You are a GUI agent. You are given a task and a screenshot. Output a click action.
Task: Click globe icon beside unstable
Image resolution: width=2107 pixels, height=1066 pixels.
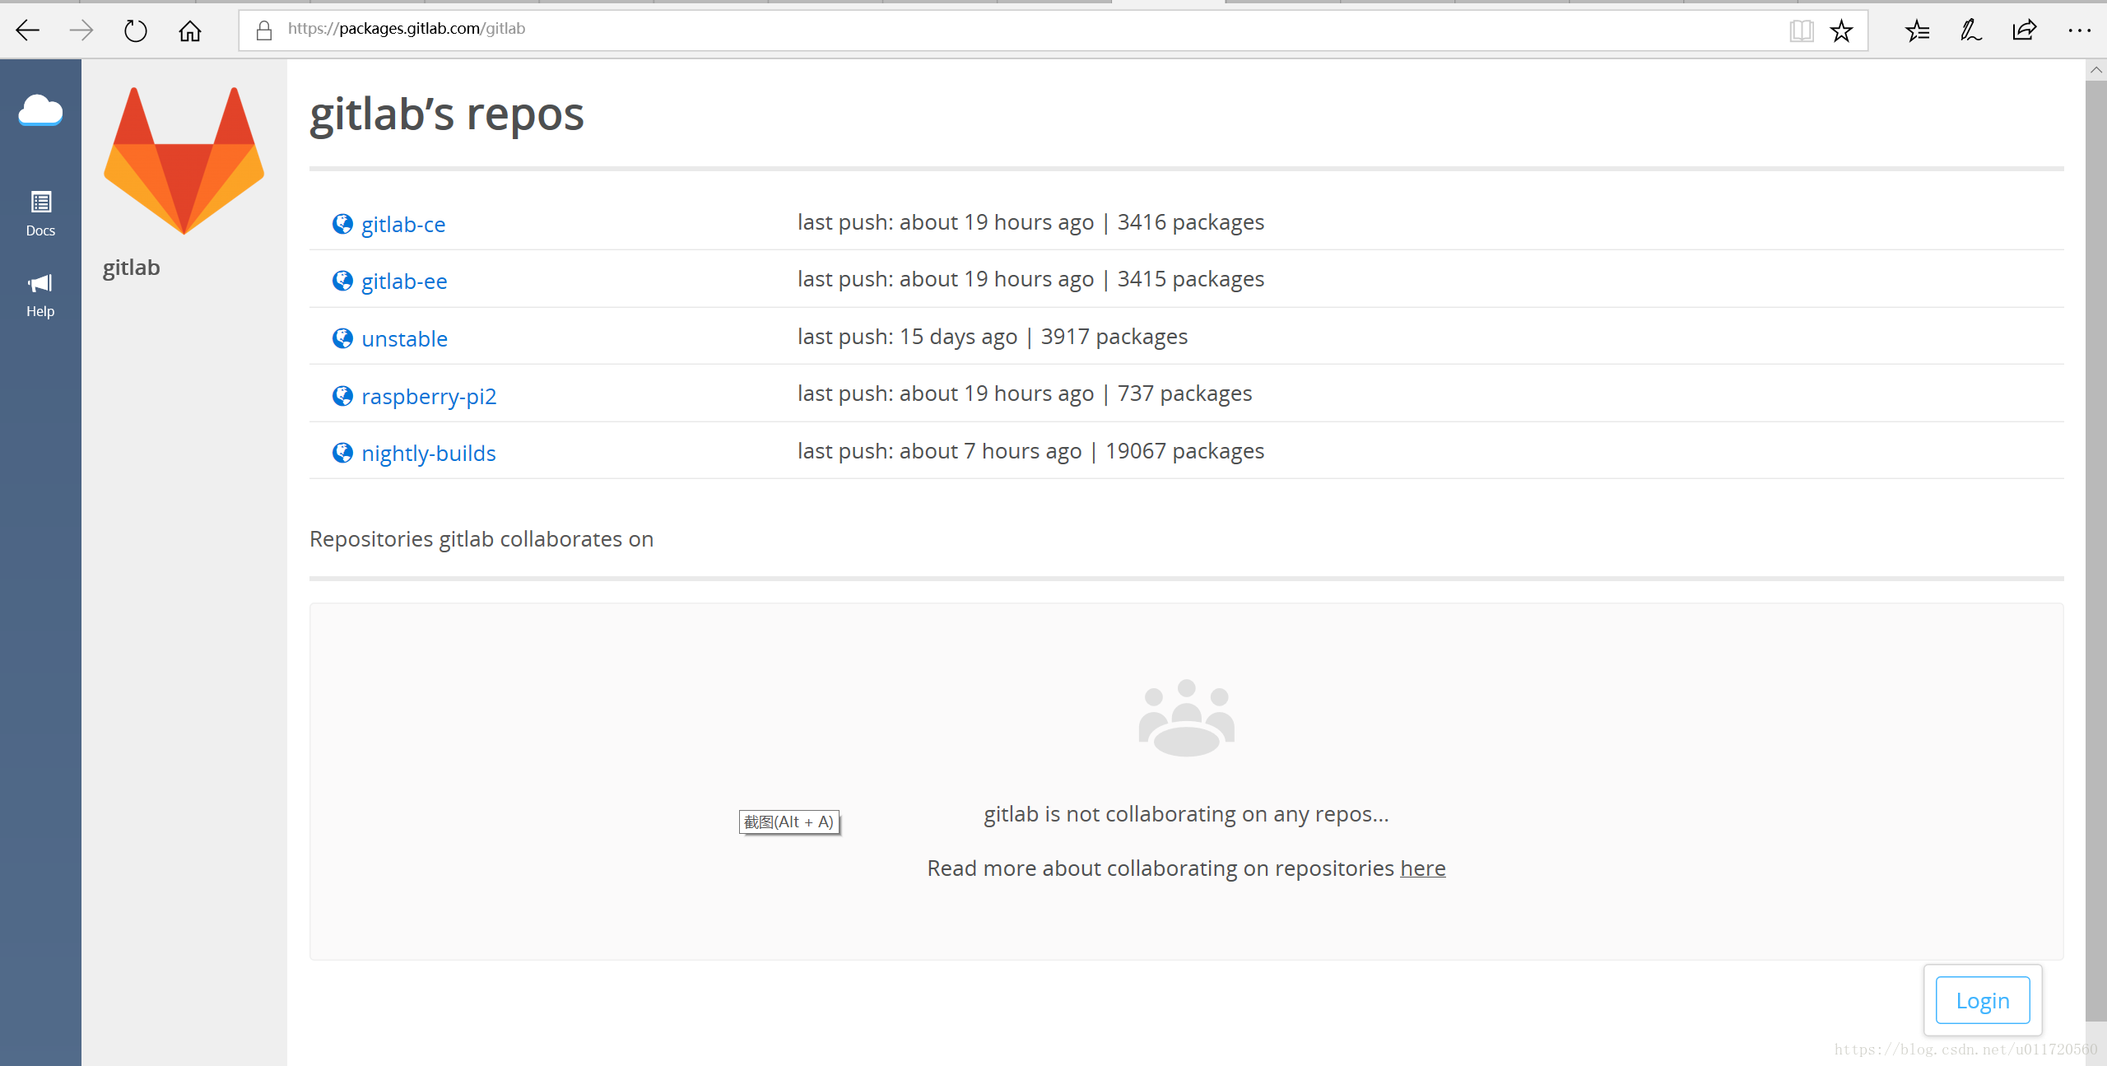click(342, 338)
